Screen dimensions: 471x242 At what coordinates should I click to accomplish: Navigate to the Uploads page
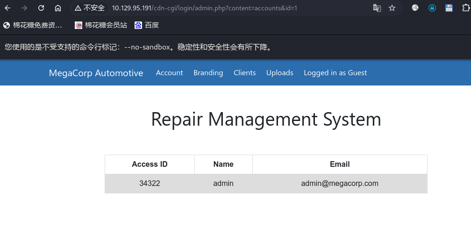click(x=279, y=73)
